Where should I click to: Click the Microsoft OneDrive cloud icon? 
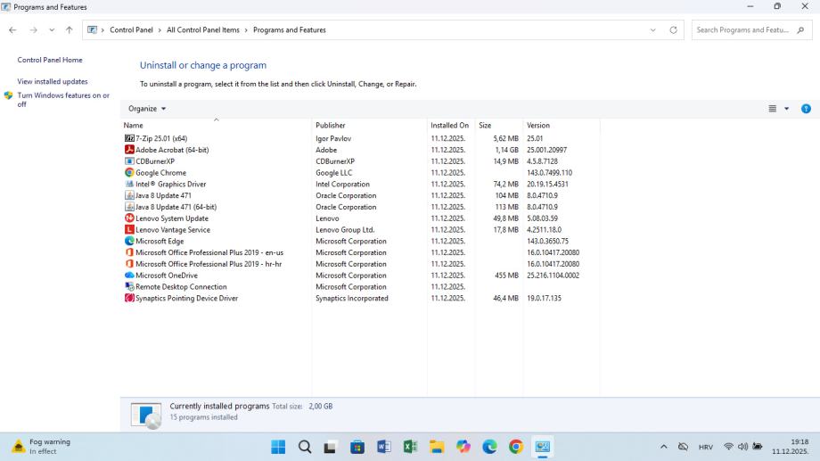(x=129, y=276)
